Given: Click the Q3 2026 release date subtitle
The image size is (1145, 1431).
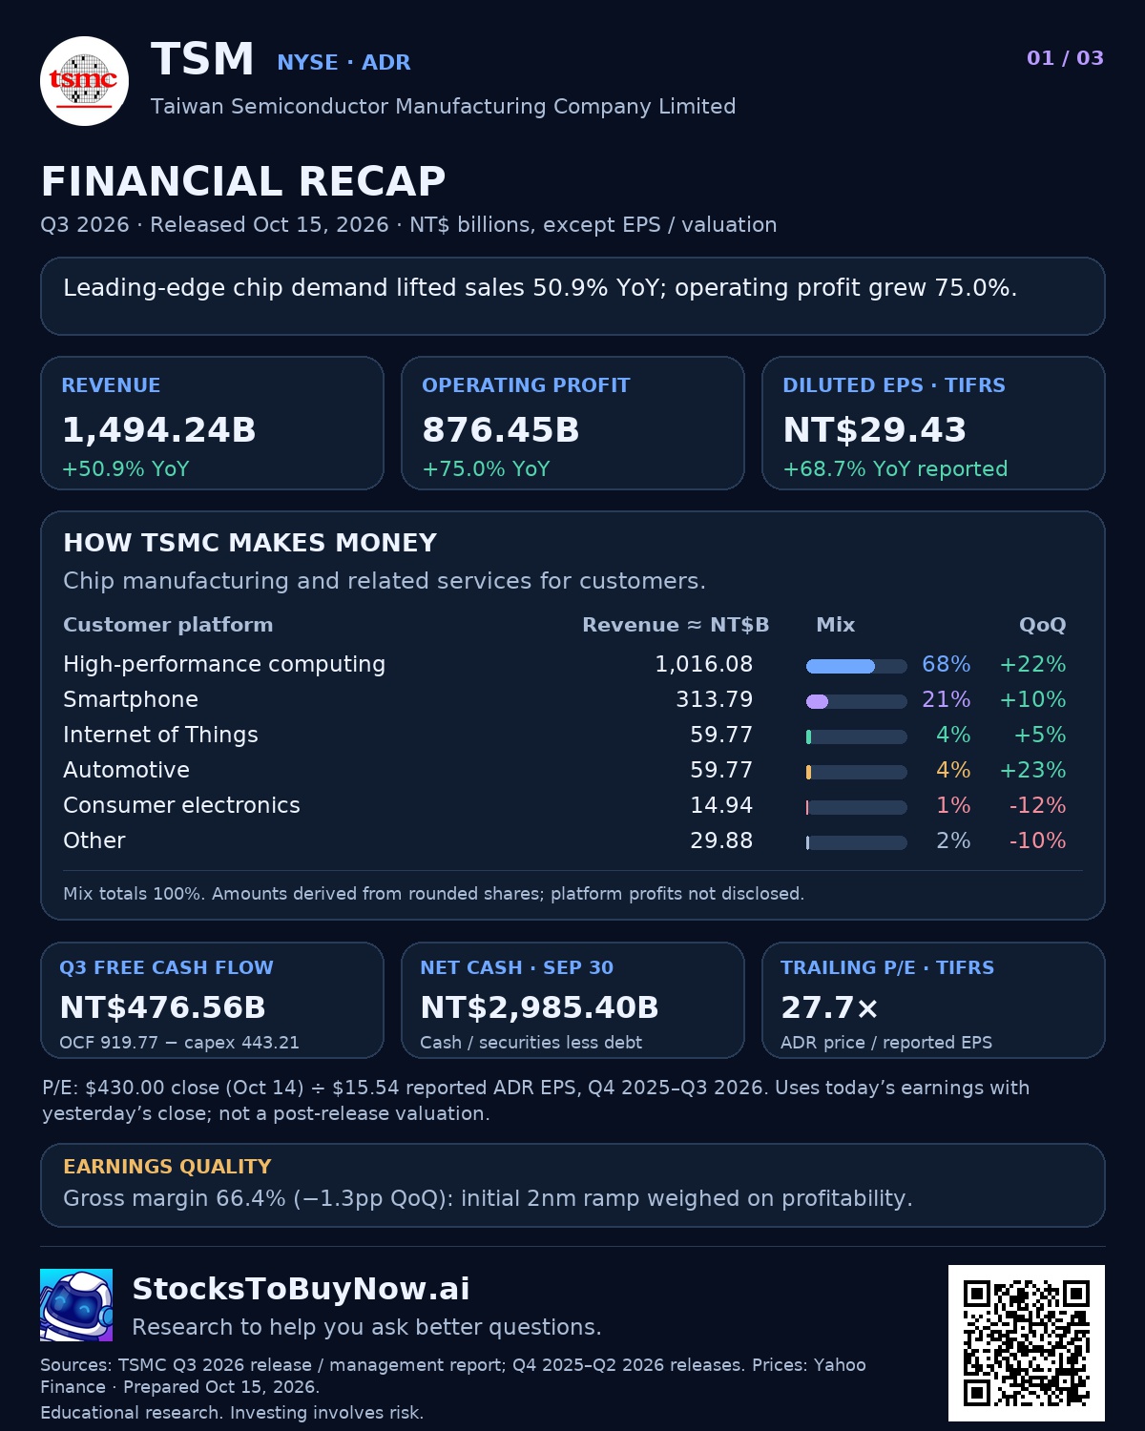Looking at the screenshot, I should (408, 225).
